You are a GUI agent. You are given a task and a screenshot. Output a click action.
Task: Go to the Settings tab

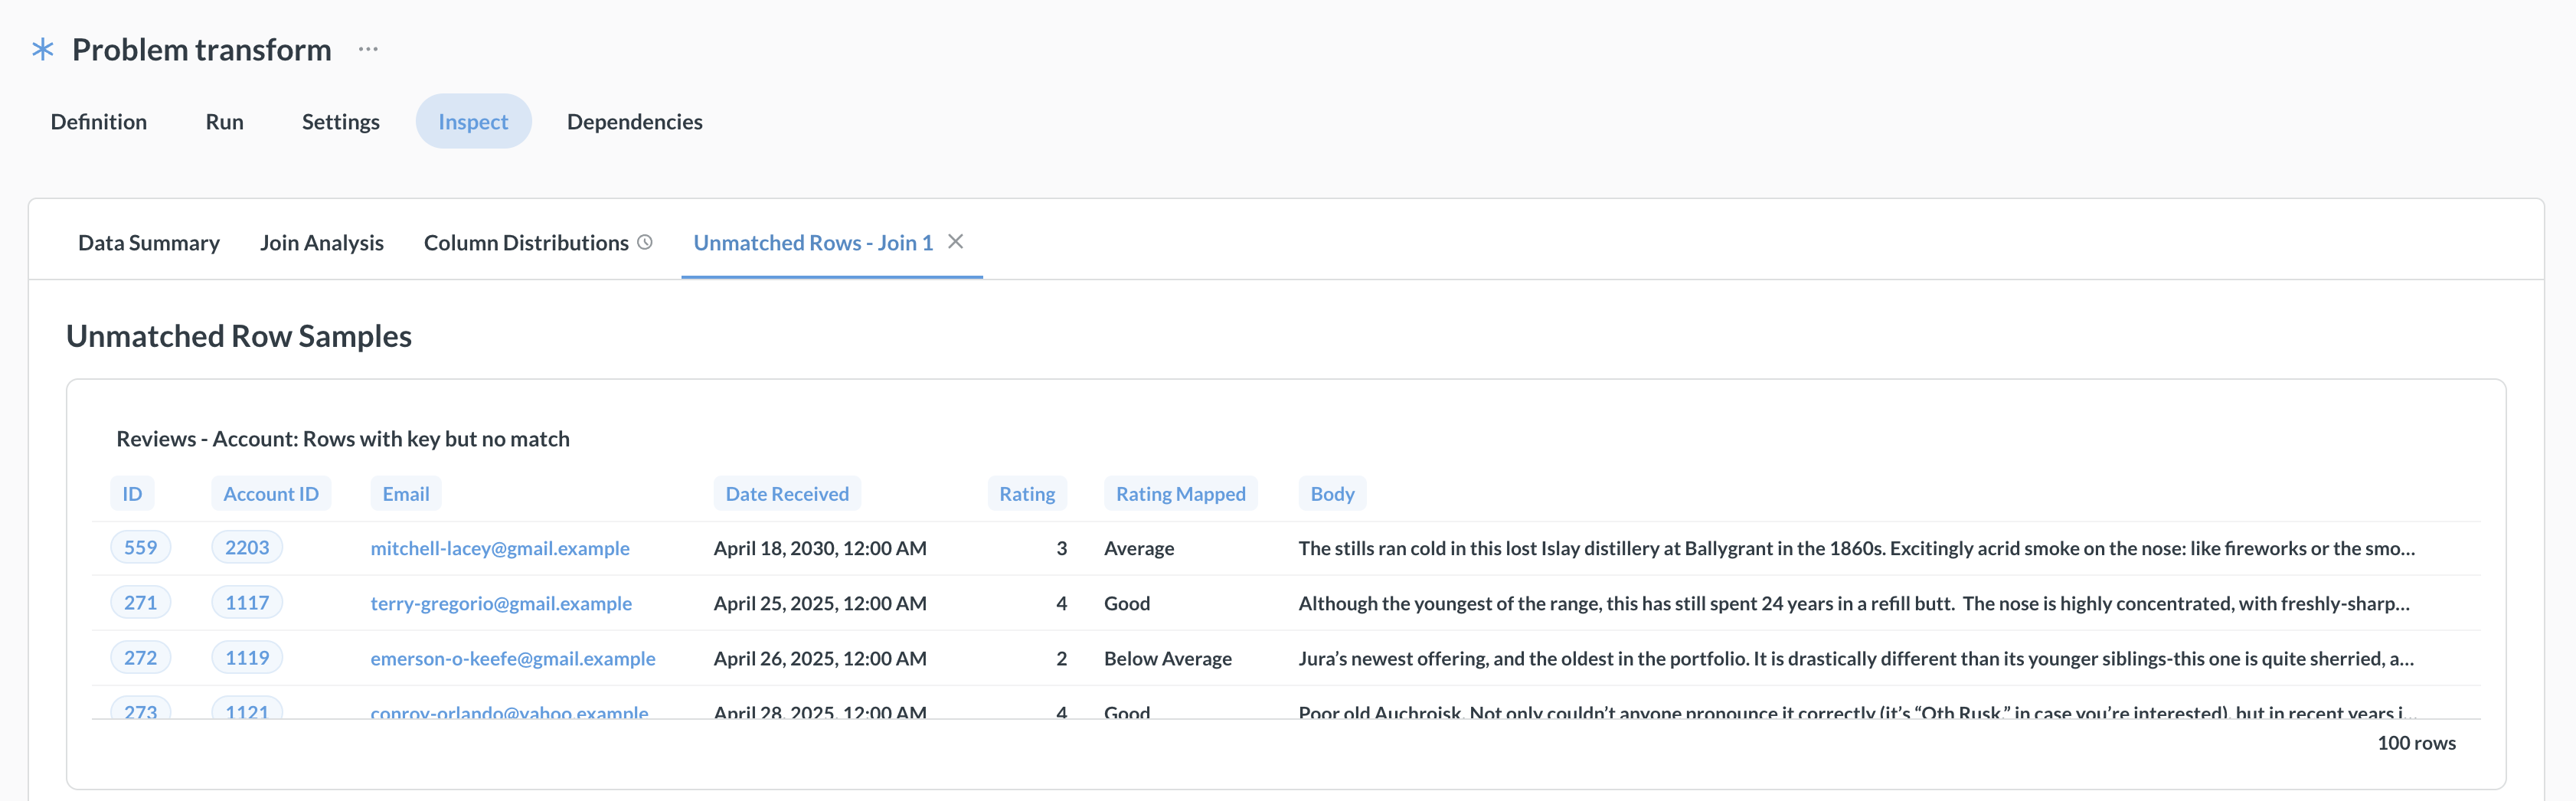340,121
